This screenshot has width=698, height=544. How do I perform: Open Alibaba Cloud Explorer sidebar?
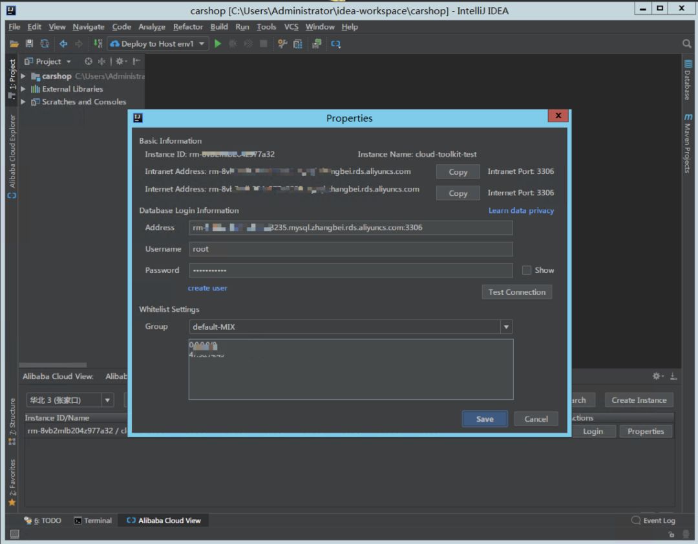[12, 157]
